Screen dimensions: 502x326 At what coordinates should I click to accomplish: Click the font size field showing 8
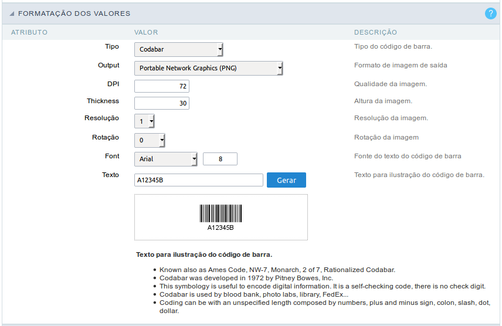click(221, 159)
